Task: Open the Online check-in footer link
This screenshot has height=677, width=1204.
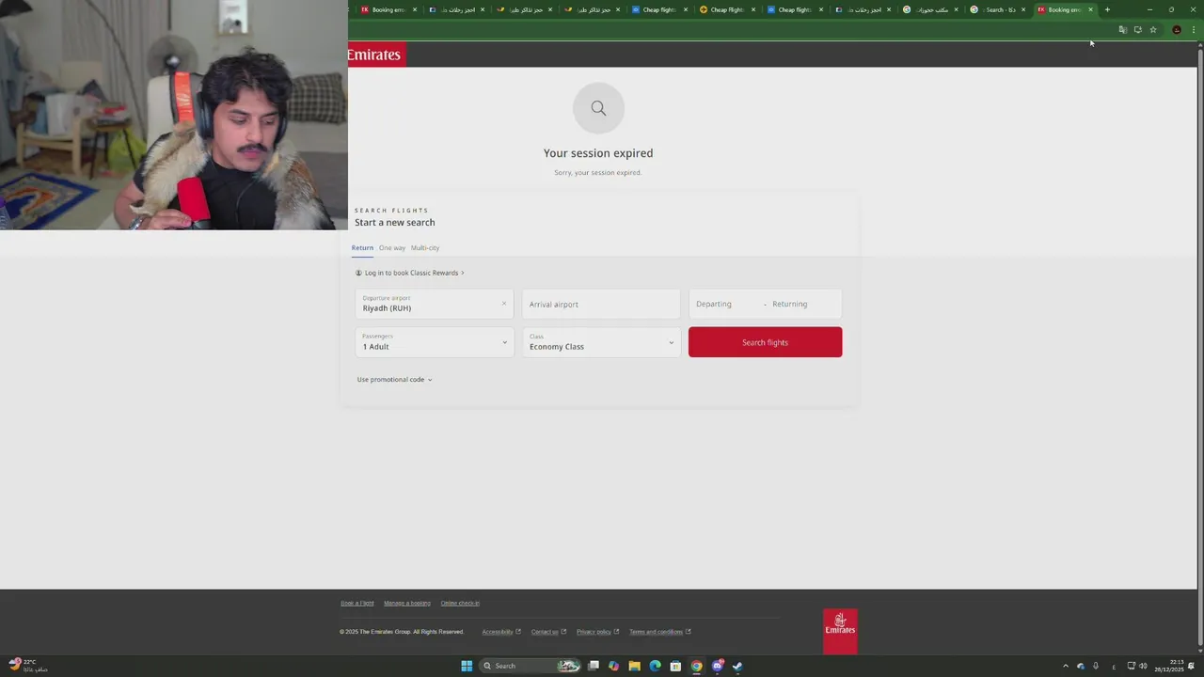Action: point(460,603)
